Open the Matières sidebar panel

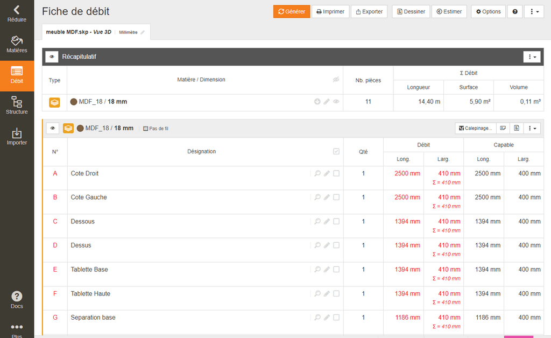coord(17,45)
